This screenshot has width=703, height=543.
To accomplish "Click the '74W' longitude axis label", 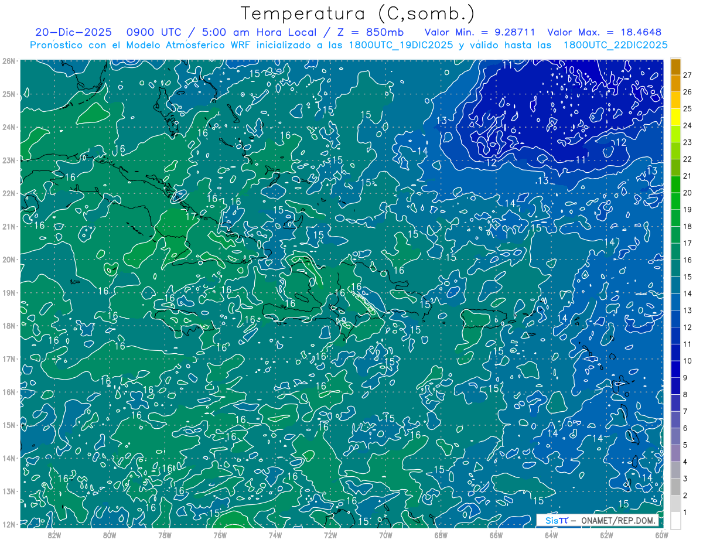I will pyautogui.click(x=275, y=535).
